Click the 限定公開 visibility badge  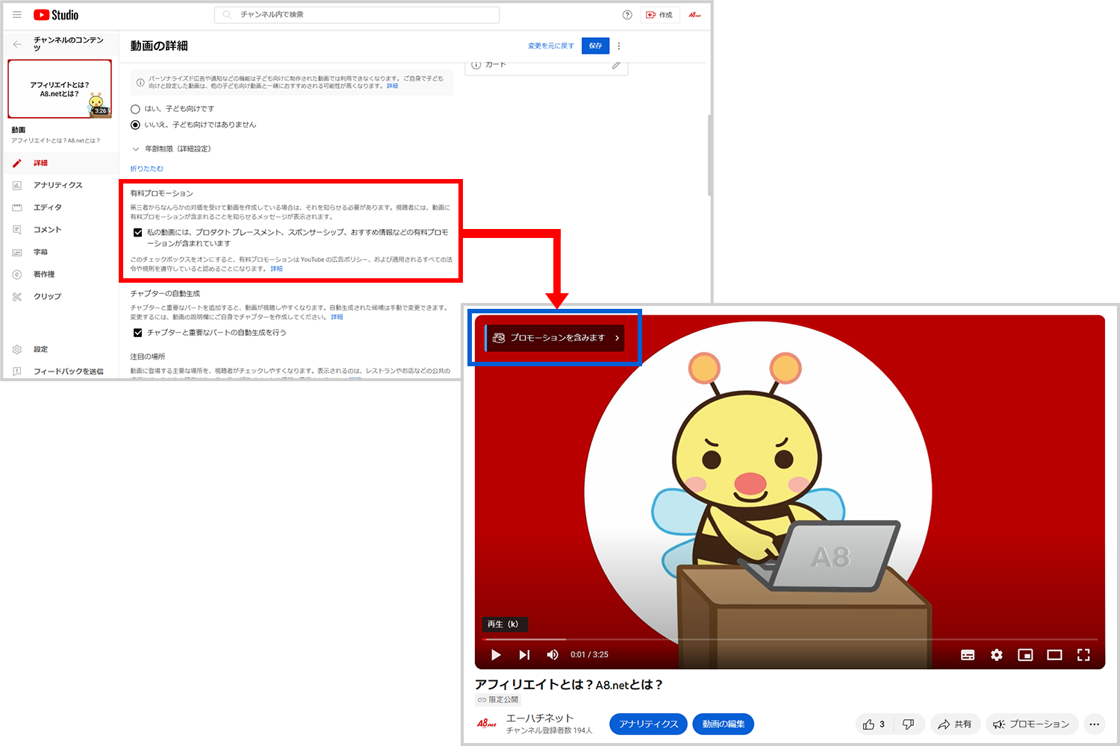tap(498, 700)
